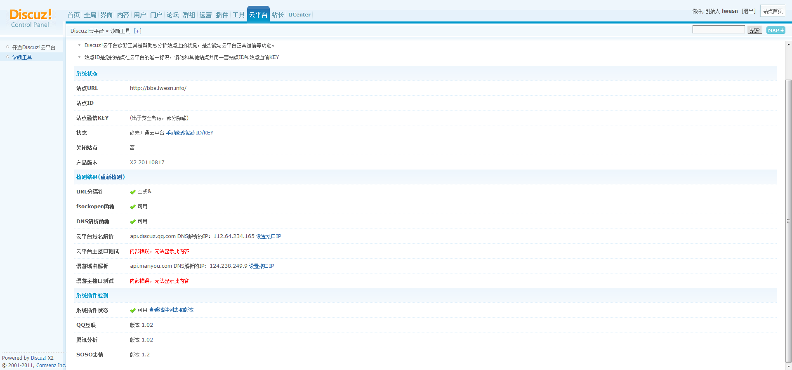Click green check icon for URL分隔符

tap(133, 192)
